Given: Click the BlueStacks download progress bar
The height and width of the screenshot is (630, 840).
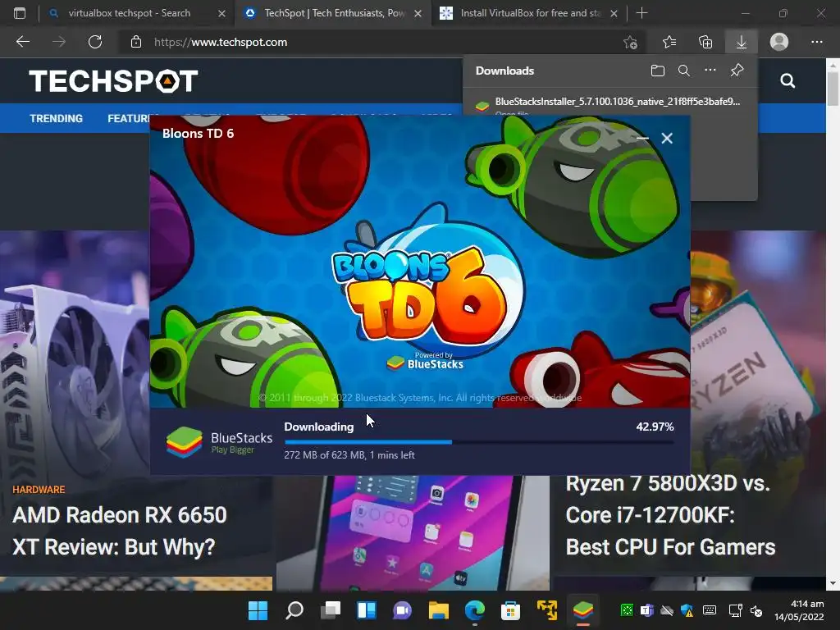Looking at the screenshot, I should [x=479, y=442].
